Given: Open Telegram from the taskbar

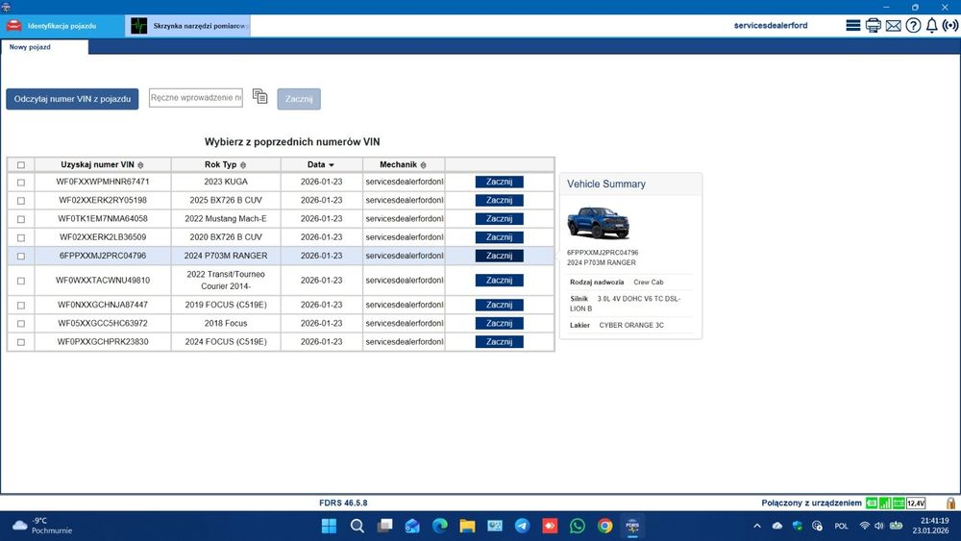Looking at the screenshot, I should (522, 526).
